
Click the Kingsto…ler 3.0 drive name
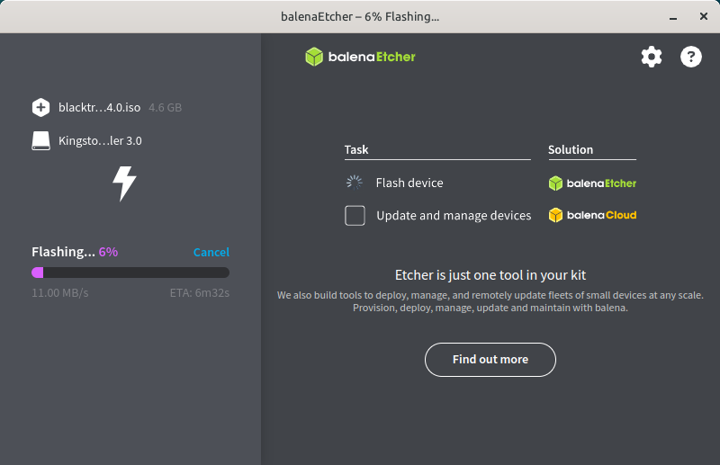[x=99, y=141]
